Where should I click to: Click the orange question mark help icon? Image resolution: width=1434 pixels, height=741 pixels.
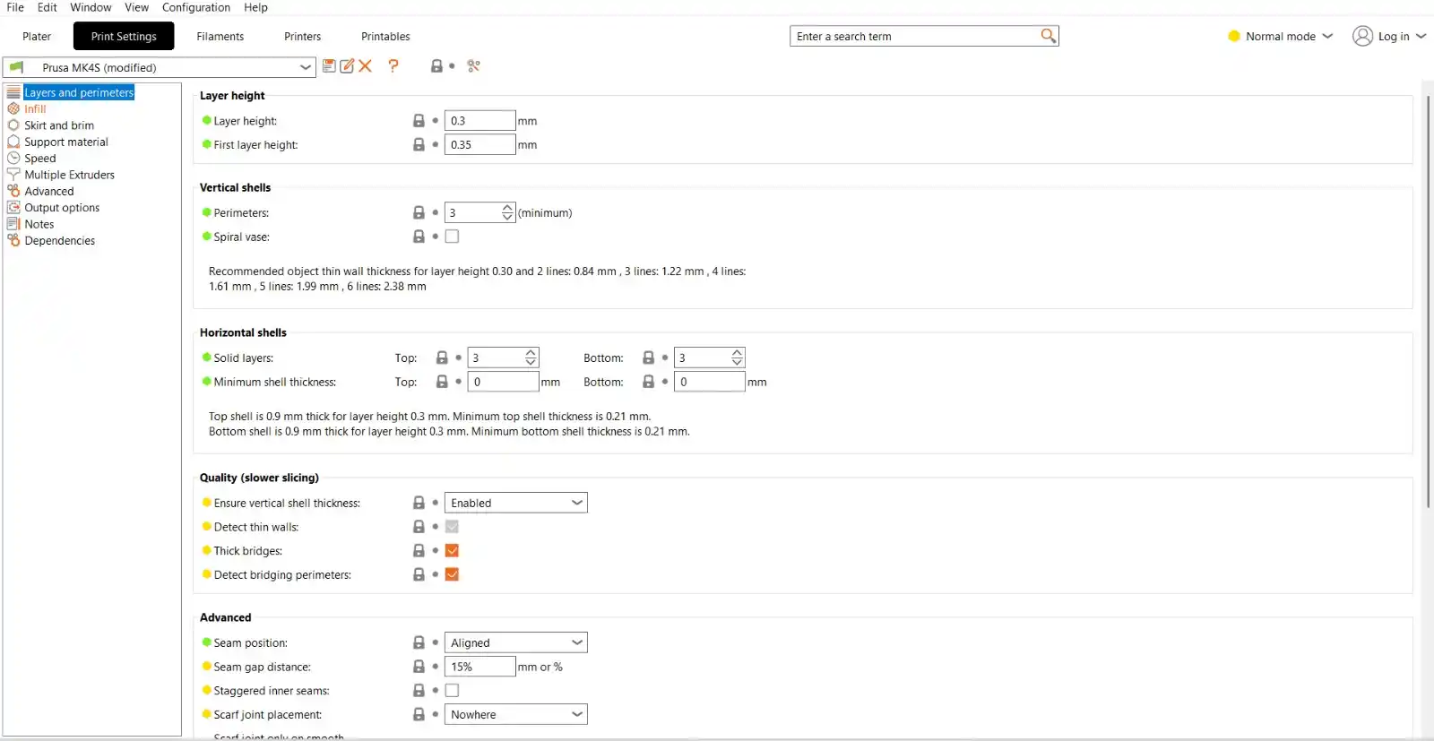pos(393,65)
